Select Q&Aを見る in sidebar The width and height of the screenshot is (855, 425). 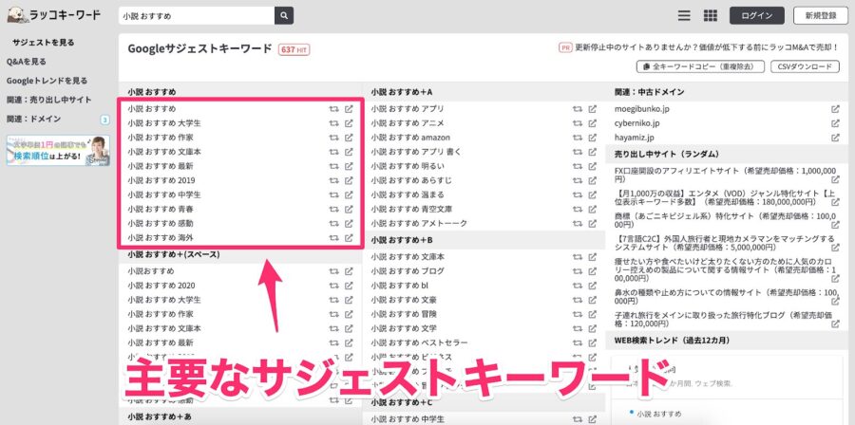click(x=27, y=62)
